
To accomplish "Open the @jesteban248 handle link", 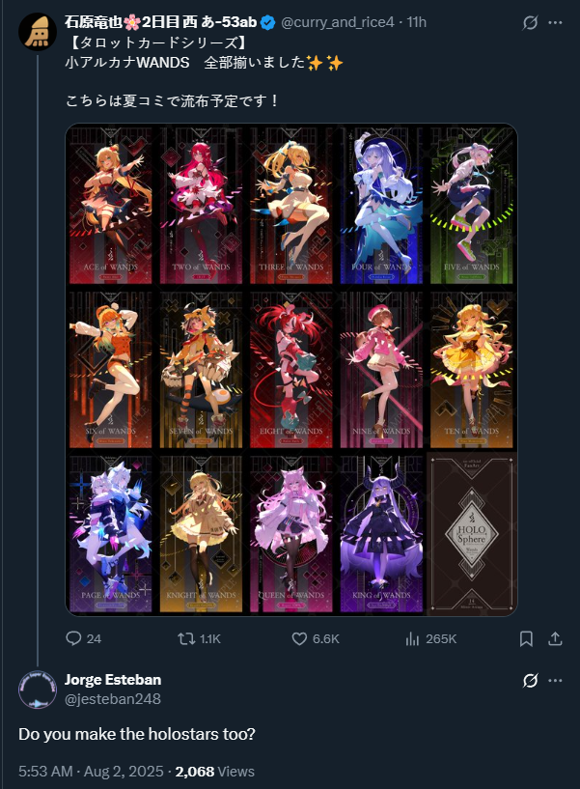I will [x=113, y=699].
